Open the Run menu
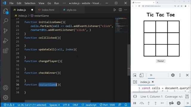 coord(56,3)
